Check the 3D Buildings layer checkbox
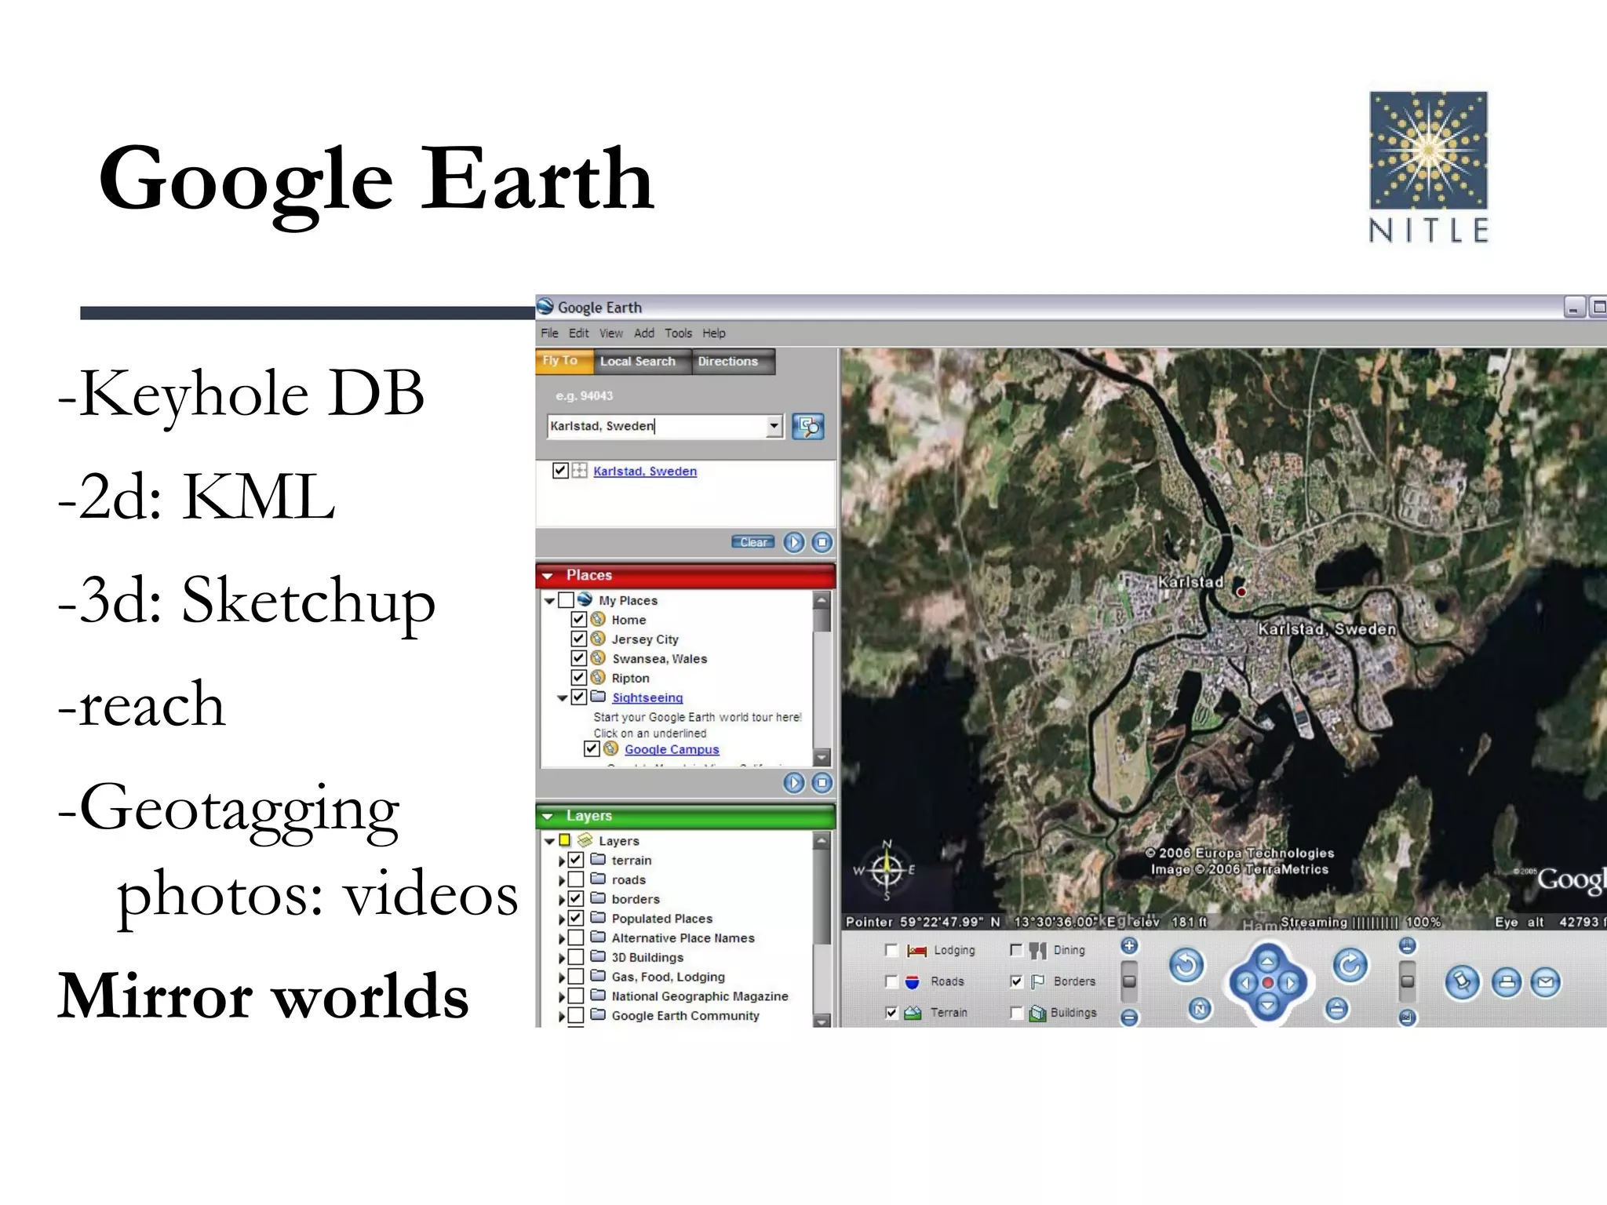1607x1205 pixels. point(576,957)
